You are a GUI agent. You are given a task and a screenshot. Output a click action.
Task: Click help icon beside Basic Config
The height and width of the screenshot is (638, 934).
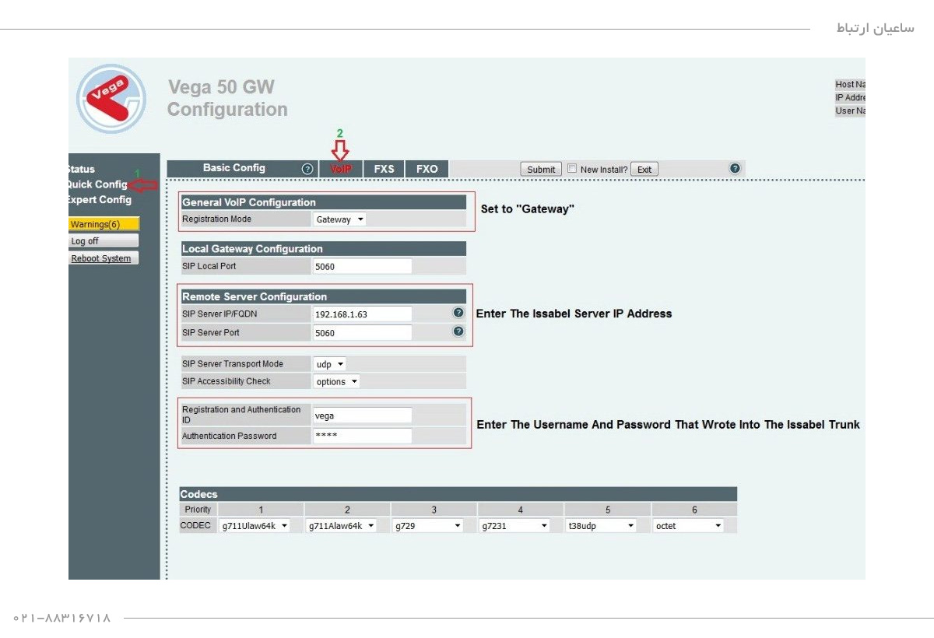point(307,169)
